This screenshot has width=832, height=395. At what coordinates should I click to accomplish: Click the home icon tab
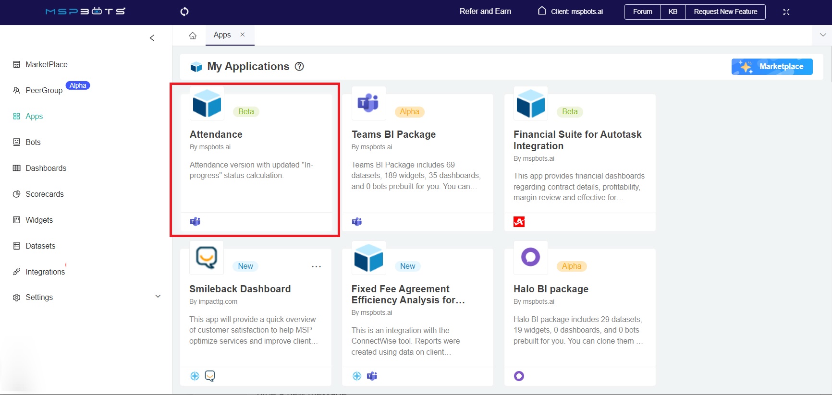tap(193, 36)
